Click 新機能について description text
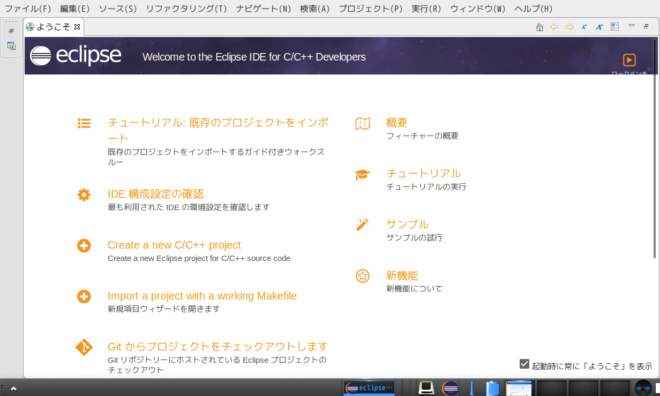Screen dimensions: 660x396 pos(414,289)
